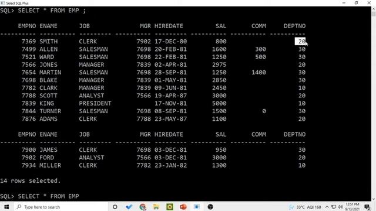376x211 pixels.
Task: Restore down the SQL Plus window
Action: (357, 3)
